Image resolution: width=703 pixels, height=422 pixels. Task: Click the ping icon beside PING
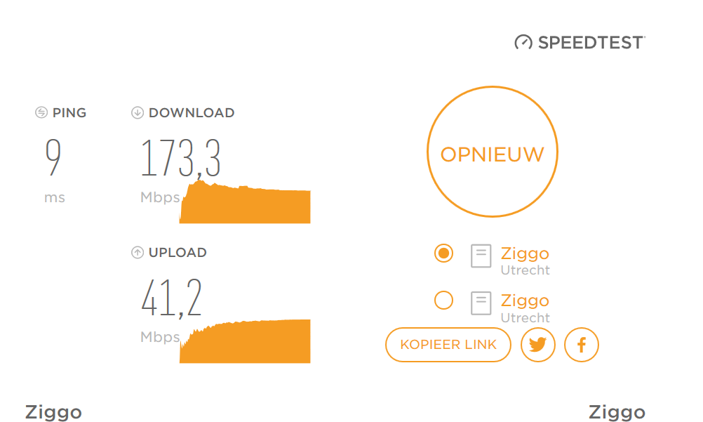(x=41, y=112)
